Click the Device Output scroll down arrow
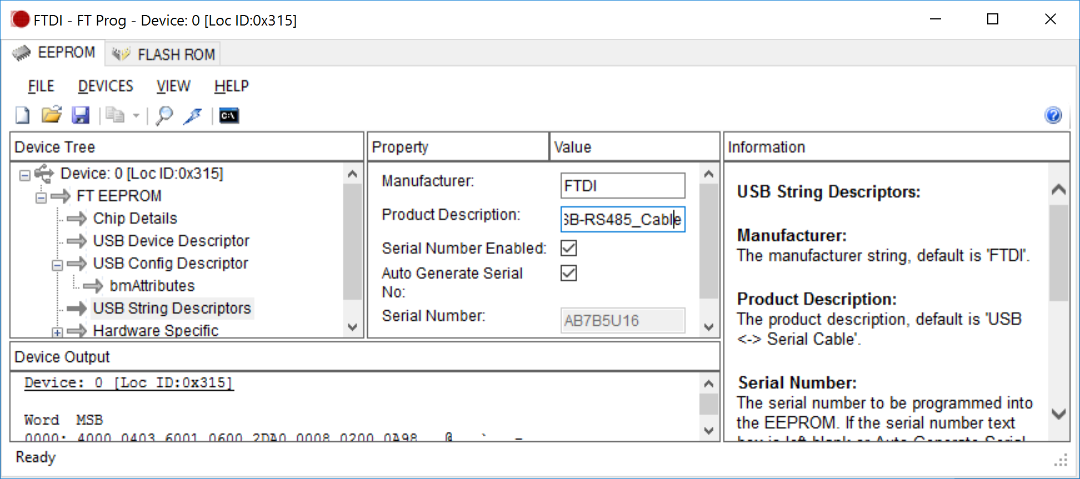1080x479 pixels. 708,430
